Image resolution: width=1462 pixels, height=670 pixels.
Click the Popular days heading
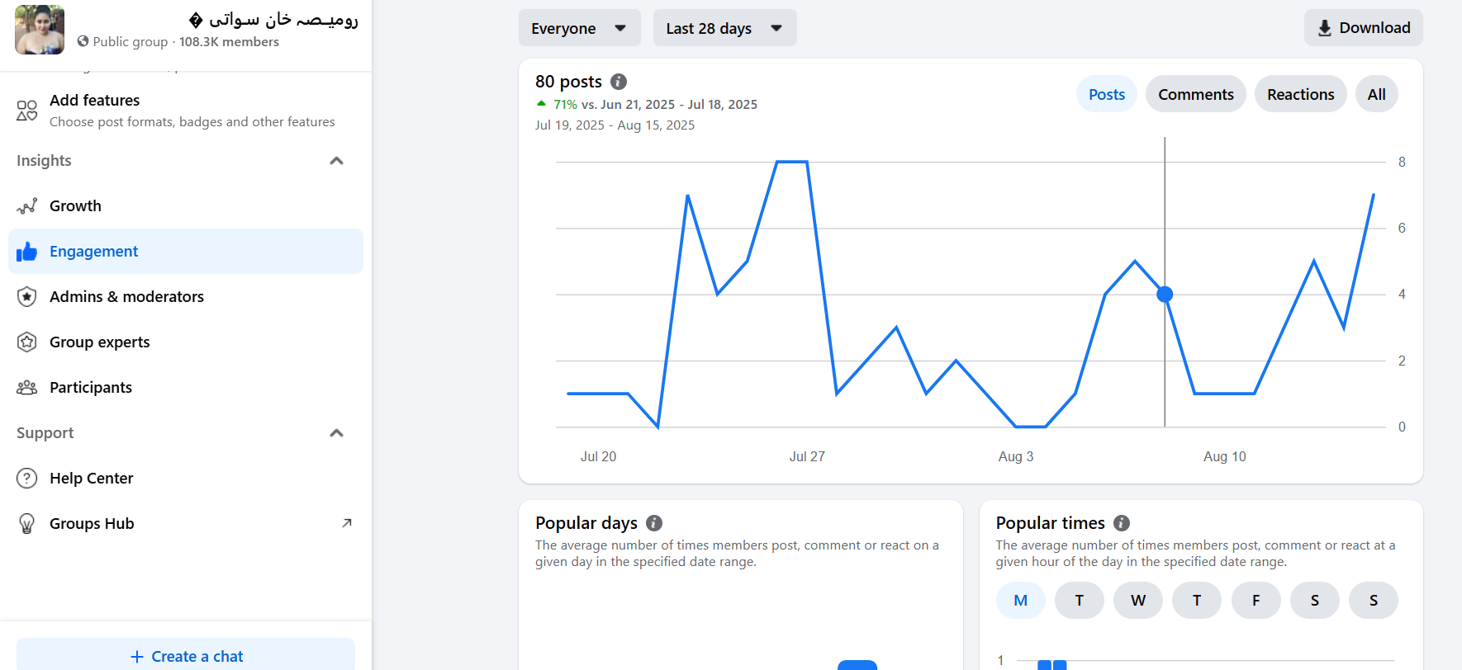pyautogui.click(x=586, y=523)
